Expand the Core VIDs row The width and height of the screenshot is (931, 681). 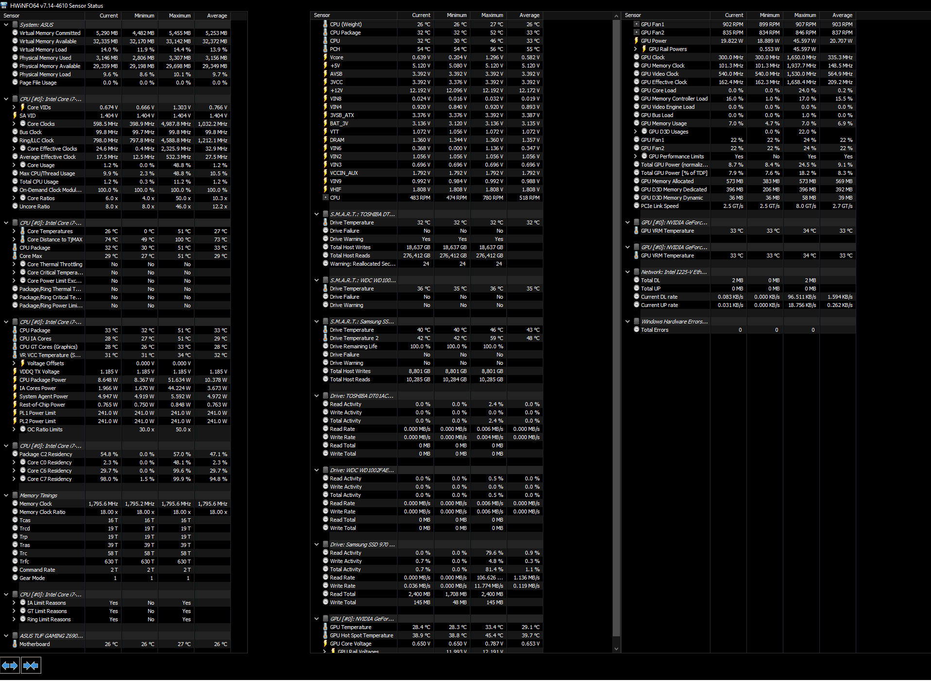(x=14, y=107)
